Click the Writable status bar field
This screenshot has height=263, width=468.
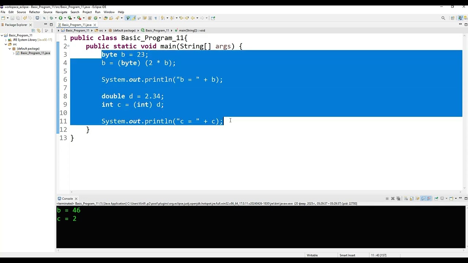pyautogui.click(x=312, y=255)
